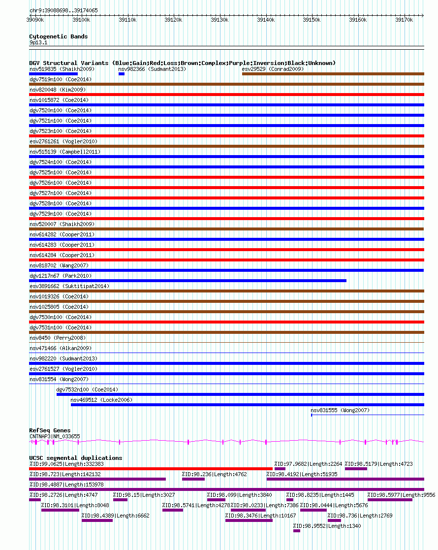The image size is (438, 550).
Task: Select dgv7526n100 (Coe2014) label
Action: (61, 183)
